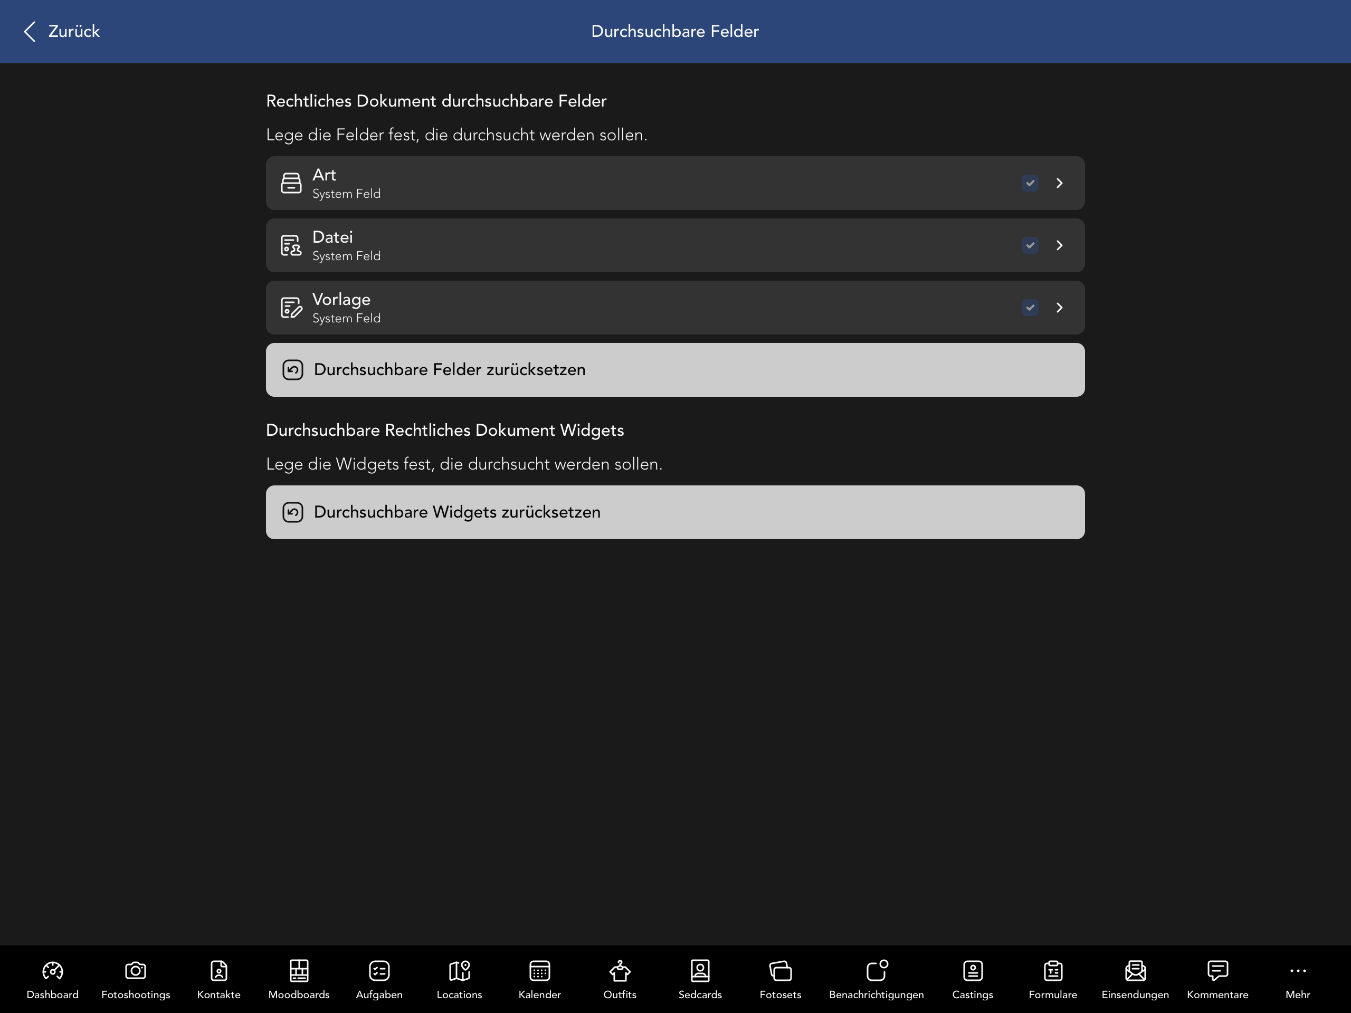Open Benachrichtigungen
Image resolution: width=1351 pixels, height=1013 pixels.
(876, 978)
